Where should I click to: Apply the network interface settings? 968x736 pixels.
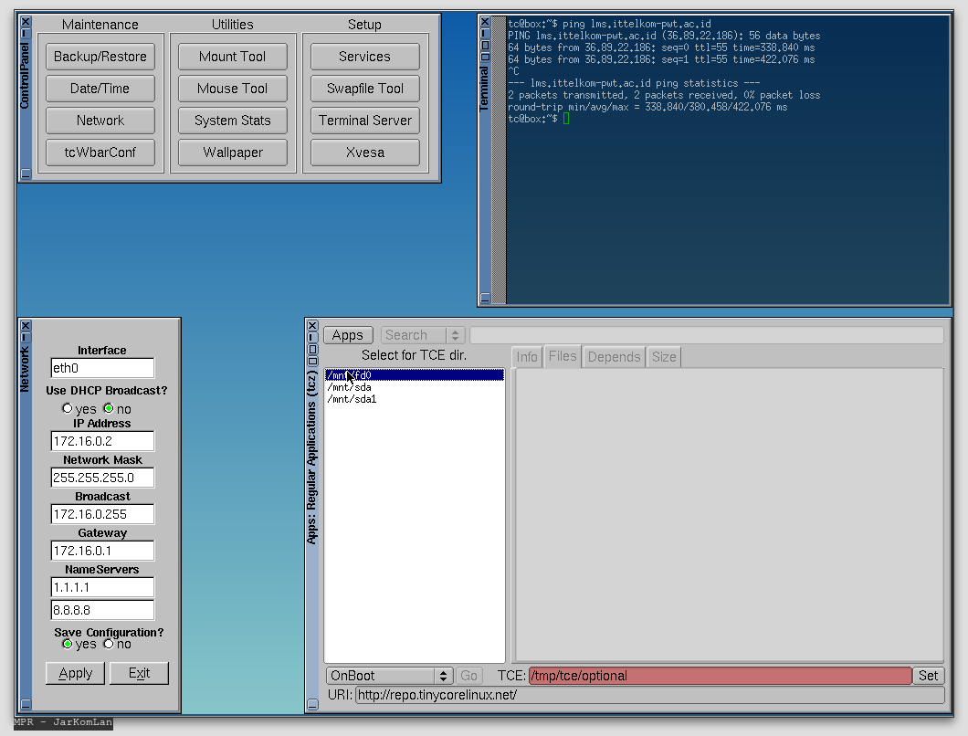[x=75, y=672]
